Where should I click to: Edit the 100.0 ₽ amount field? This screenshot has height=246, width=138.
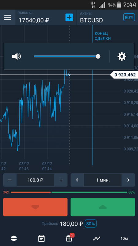(x=35, y=180)
